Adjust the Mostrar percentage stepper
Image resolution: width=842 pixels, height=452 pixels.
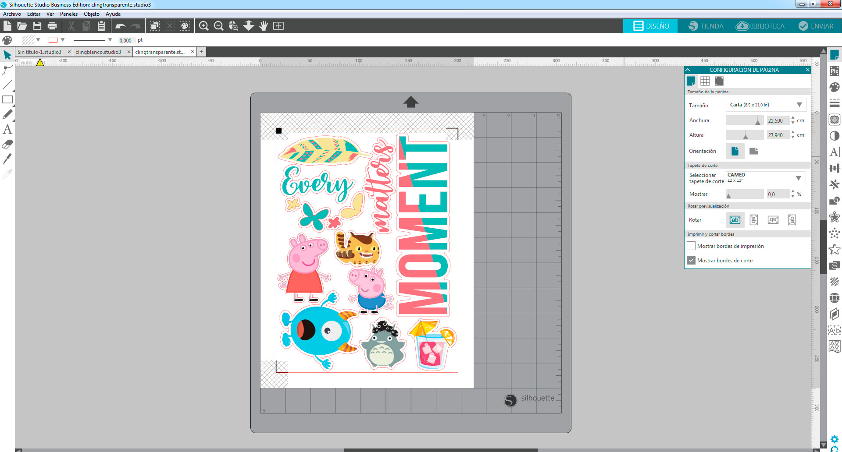[793, 194]
